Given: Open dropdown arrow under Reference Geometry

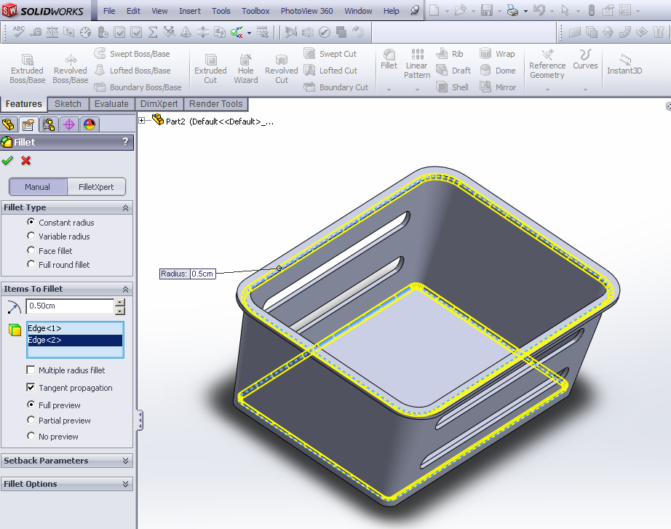Looking at the screenshot, I should pyautogui.click(x=547, y=90).
